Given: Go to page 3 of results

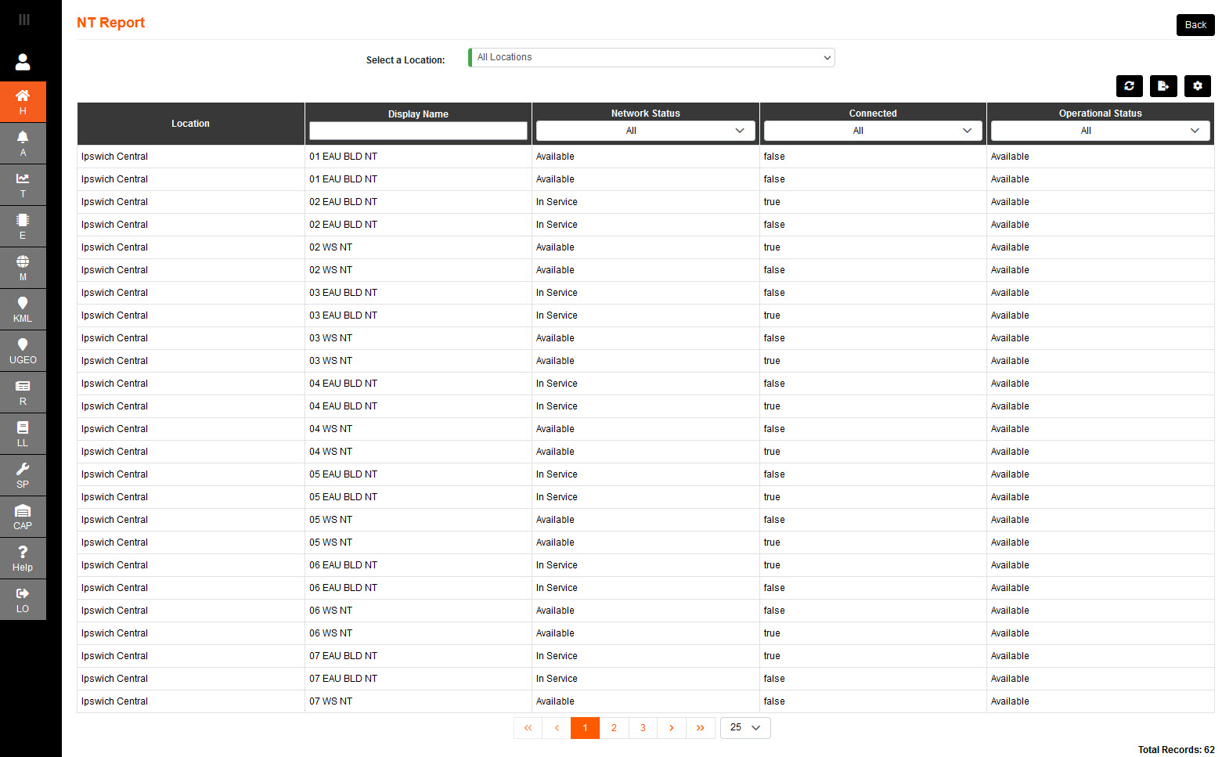Looking at the screenshot, I should click(x=643, y=727).
